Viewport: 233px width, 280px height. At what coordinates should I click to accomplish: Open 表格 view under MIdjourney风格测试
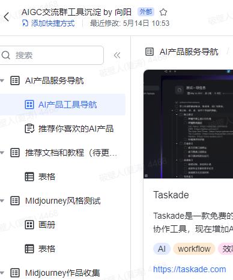[47, 249]
